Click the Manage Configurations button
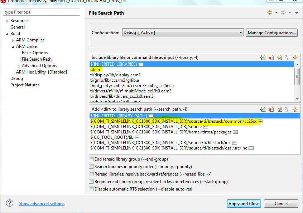The height and width of the screenshot is (213, 303). [x=272, y=32]
